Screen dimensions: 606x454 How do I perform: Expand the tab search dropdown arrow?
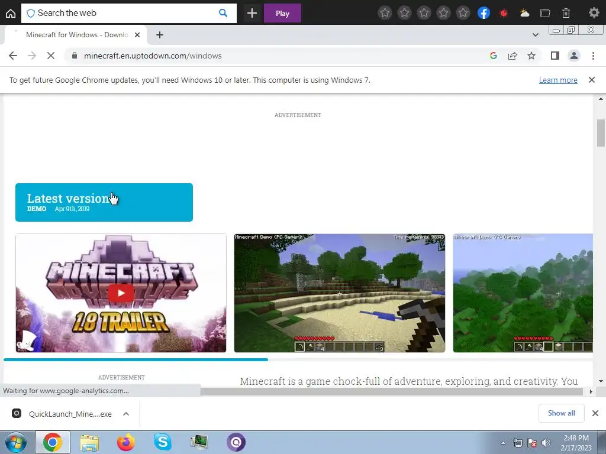tap(535, 35)
